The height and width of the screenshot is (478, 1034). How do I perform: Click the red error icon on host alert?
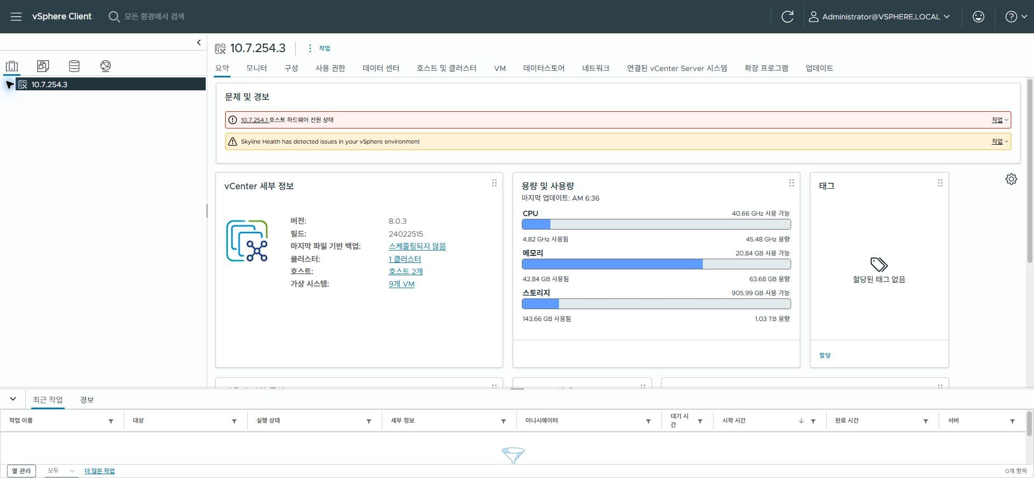pos(233,120)
